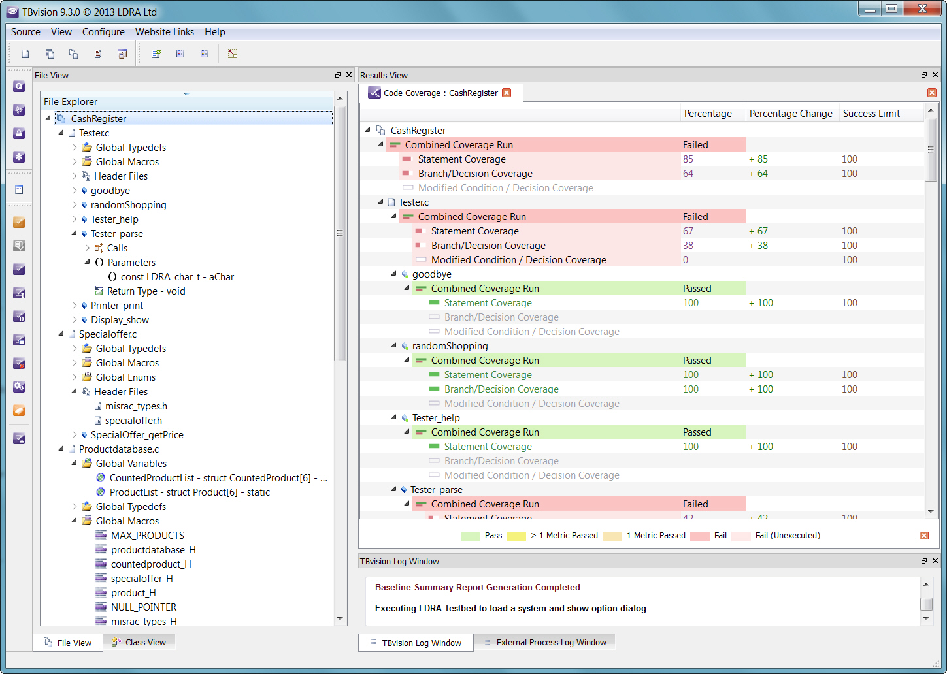Click the blank page toolbar icon
947x674 pixels.
25,54
